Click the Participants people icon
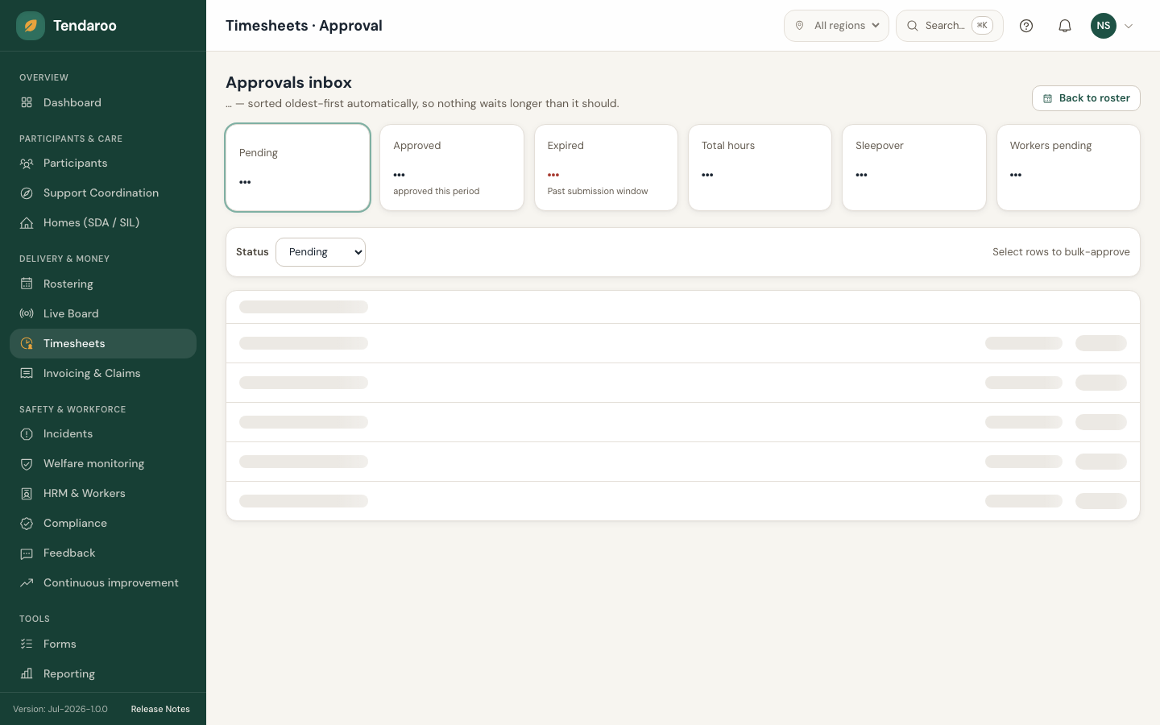 (x=27, y=164)
